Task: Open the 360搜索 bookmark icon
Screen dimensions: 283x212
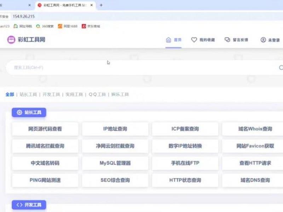Action: point(38,26)
